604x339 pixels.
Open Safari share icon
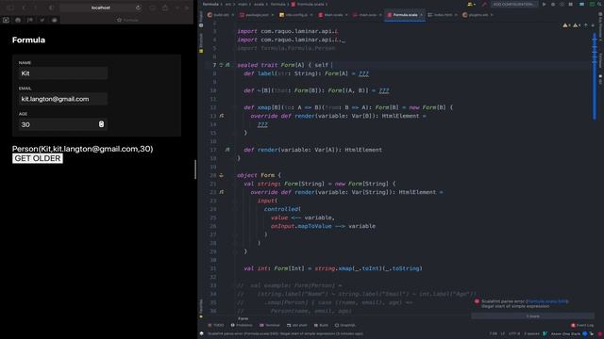pos(165,8)
